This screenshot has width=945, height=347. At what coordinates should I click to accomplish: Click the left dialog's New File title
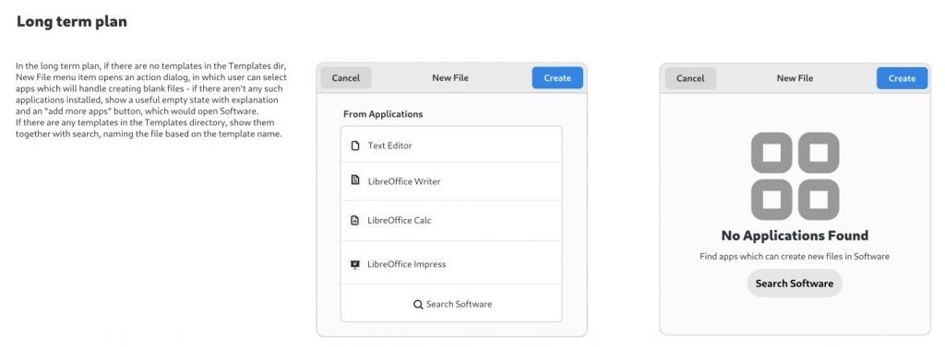click(x=450, y=77)
